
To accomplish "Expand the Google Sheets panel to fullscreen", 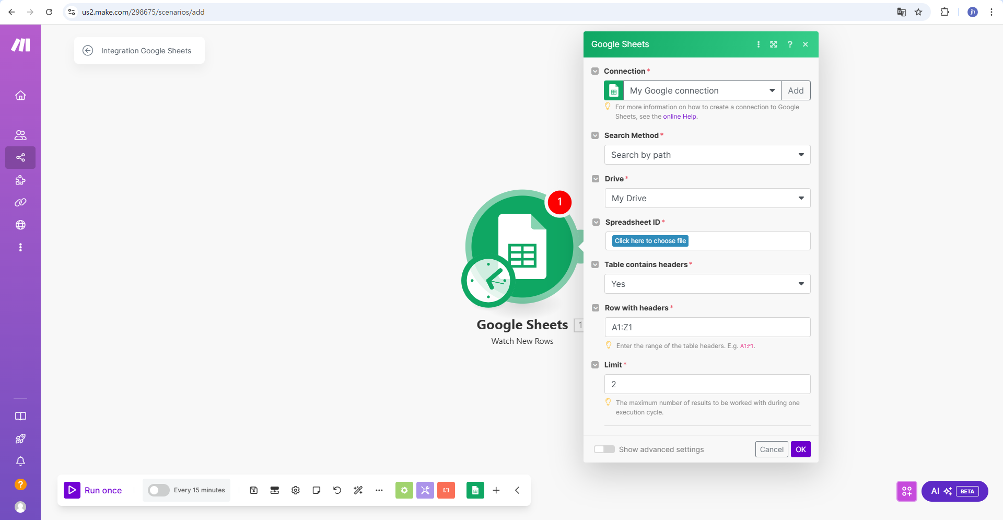I will (774, 44).
